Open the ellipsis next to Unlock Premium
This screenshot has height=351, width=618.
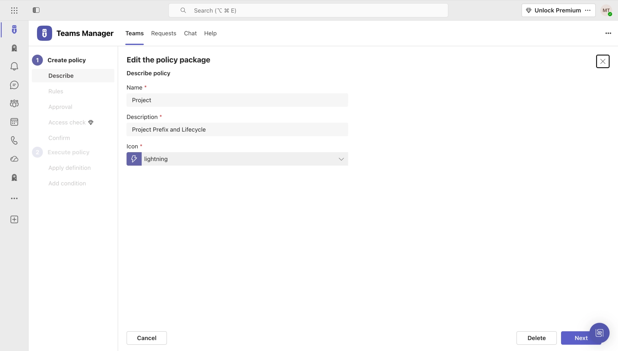pos(588,10)
